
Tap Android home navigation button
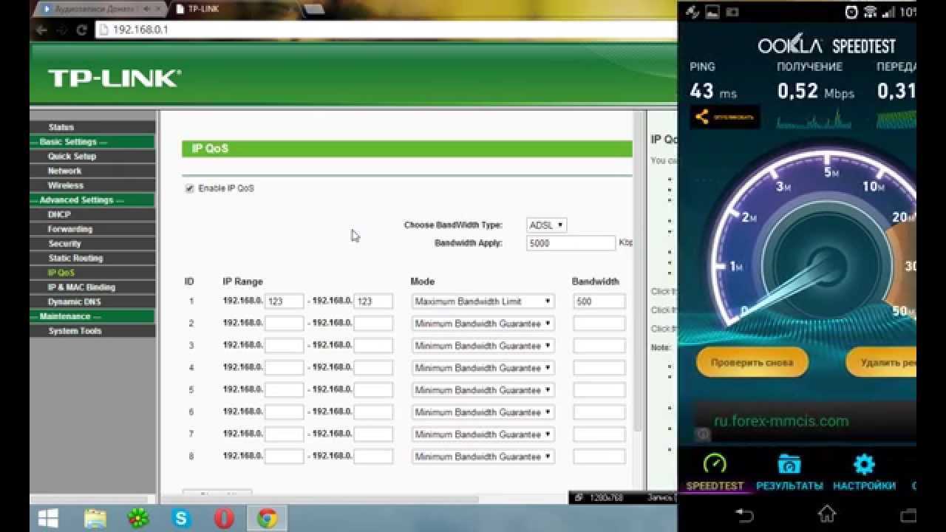(827, 514)
